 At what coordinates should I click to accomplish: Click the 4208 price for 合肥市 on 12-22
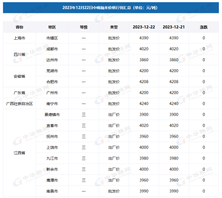coord(144,82)
